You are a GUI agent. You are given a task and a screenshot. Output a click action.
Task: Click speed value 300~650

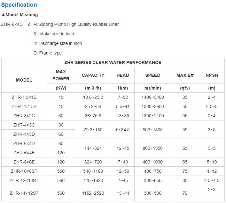[153, 180]
